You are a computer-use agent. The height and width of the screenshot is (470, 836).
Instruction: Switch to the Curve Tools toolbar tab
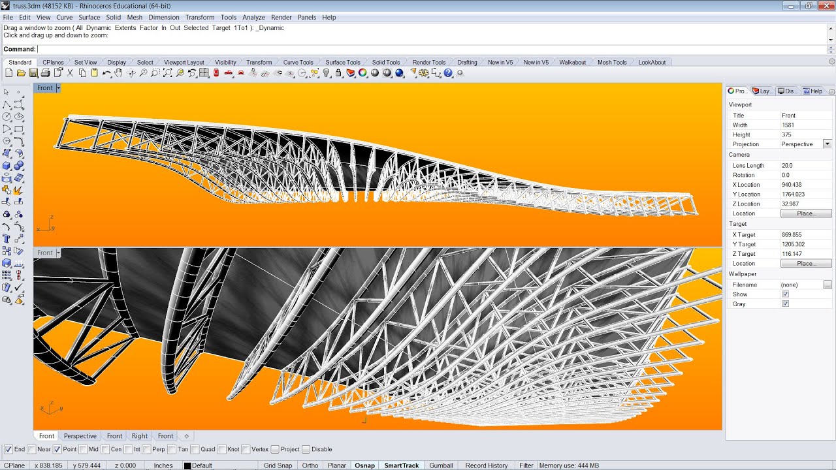pos(298,62)
